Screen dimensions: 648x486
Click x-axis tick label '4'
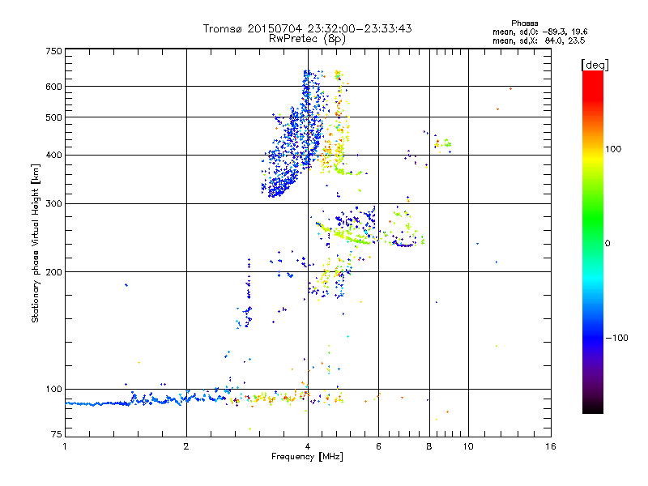coord(308,446)
